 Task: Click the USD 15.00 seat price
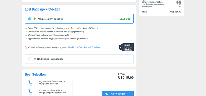tap(126, 78)
